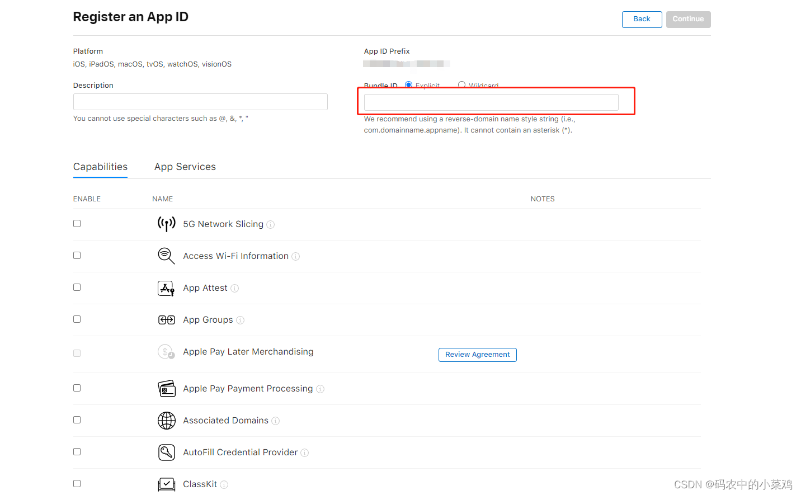Click the App ID Prefix label

[x=387, y=51]
